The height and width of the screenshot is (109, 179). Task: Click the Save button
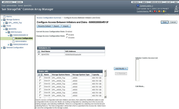[x=165, y=22]
